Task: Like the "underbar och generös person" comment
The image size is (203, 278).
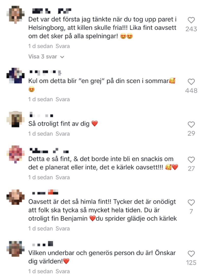Action: pyautogui.click(x=191, y=254)
